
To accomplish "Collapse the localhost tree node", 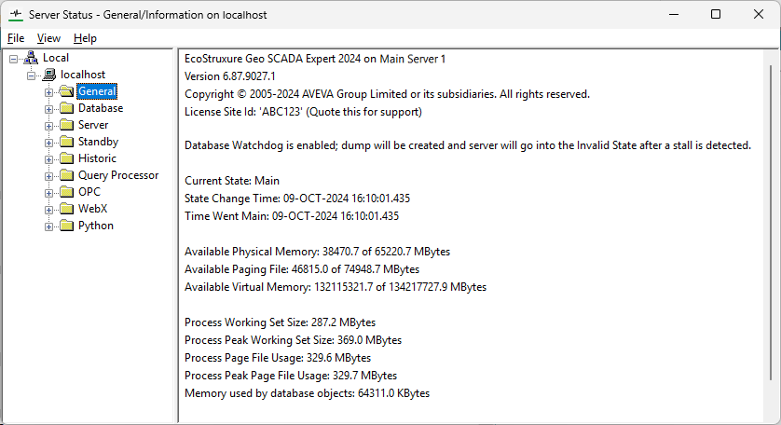I will click(31, 75).
